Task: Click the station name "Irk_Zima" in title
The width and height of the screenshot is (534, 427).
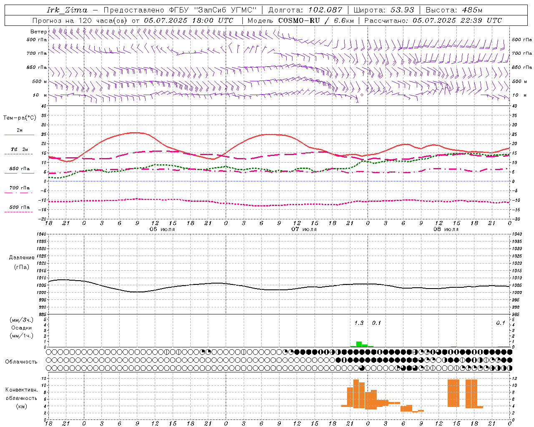Action: [67, 10]
